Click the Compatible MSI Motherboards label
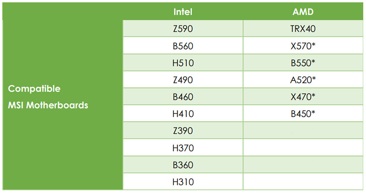This screenshot has height=193, width=366. tap(48, 97)
